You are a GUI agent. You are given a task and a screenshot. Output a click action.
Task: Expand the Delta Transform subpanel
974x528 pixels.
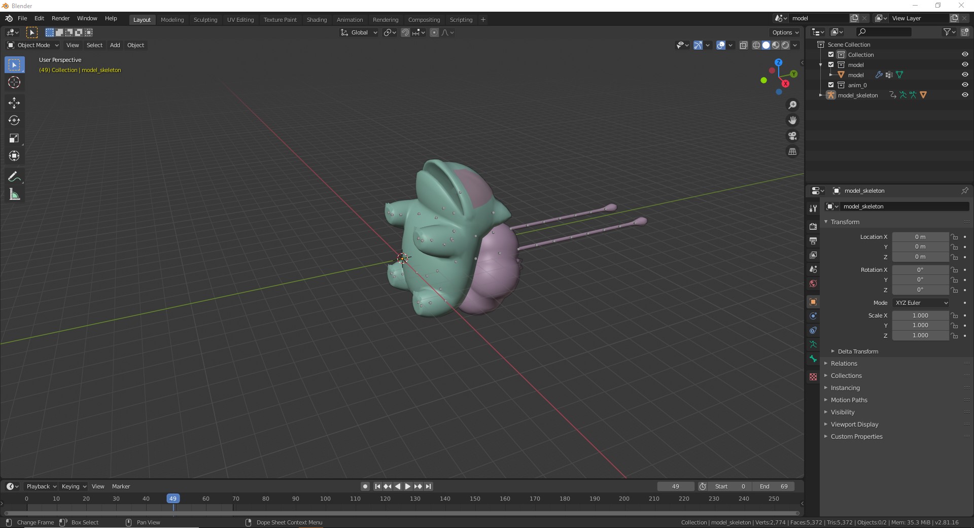coord(857,351)
